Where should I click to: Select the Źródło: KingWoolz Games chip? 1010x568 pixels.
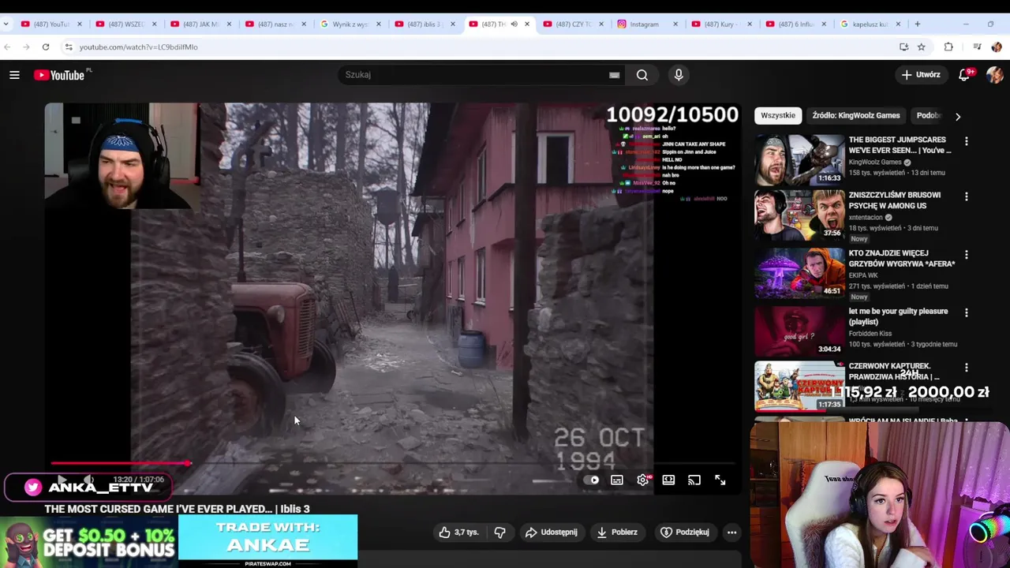point(856,116)
